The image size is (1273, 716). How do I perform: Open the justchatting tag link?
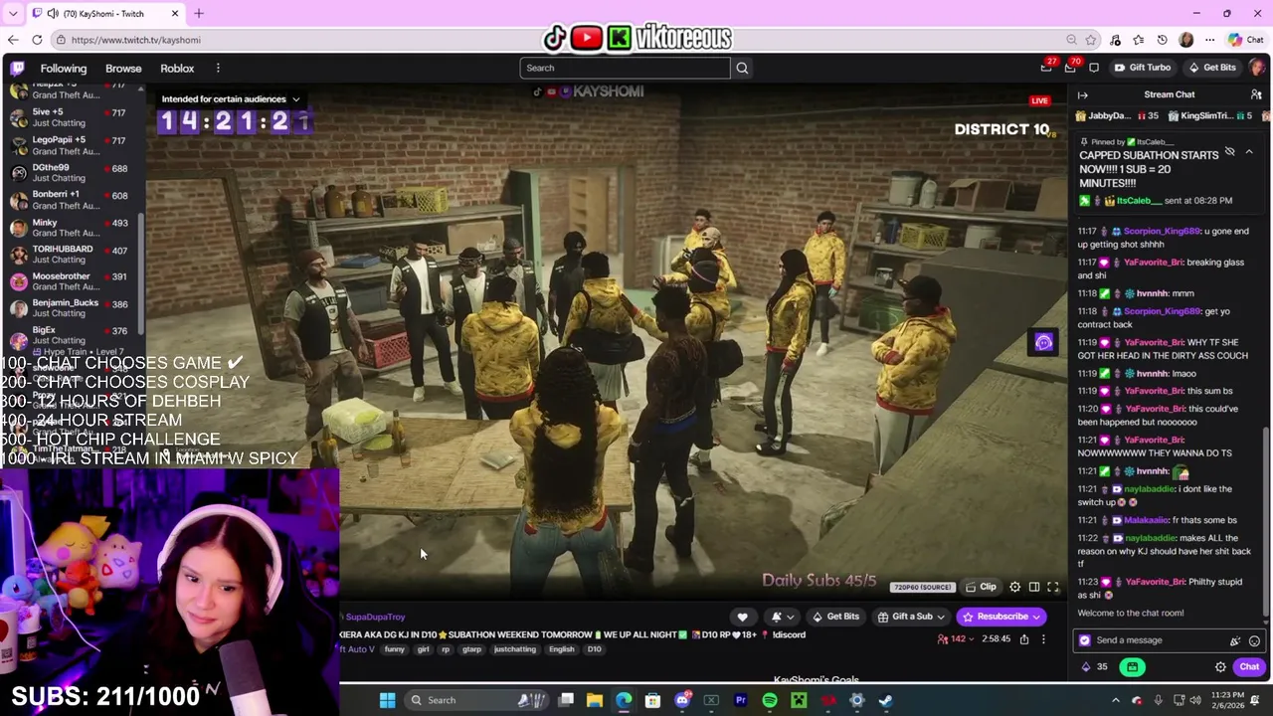[514, 649]
